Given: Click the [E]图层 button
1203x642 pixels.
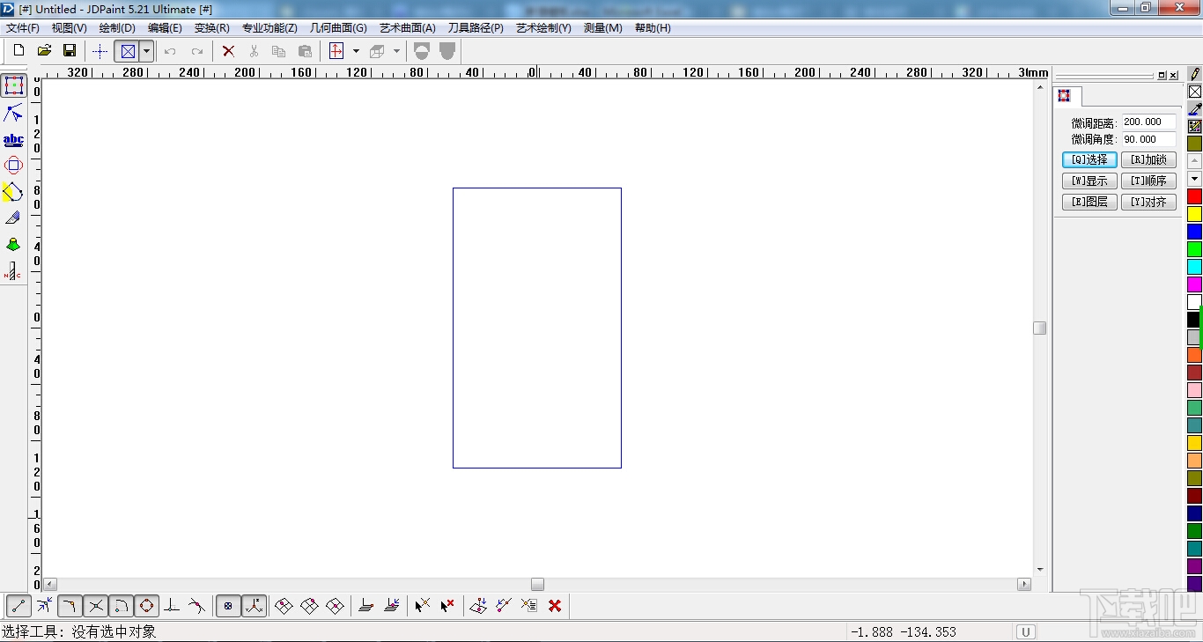Looking at the screenshot, I should point(1089,202).
